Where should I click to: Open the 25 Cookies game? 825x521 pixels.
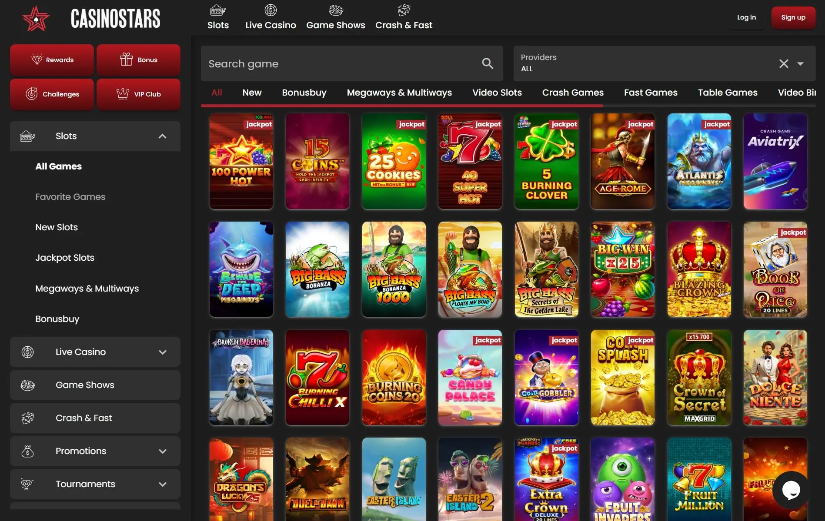pos(394,161)
